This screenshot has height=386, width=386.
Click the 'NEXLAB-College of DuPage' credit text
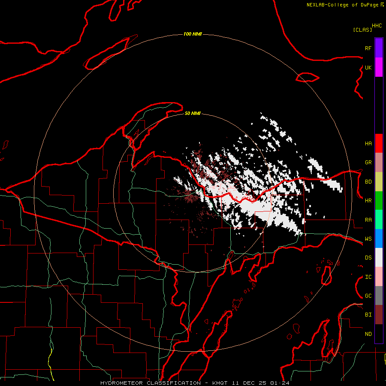click(343, 5)
